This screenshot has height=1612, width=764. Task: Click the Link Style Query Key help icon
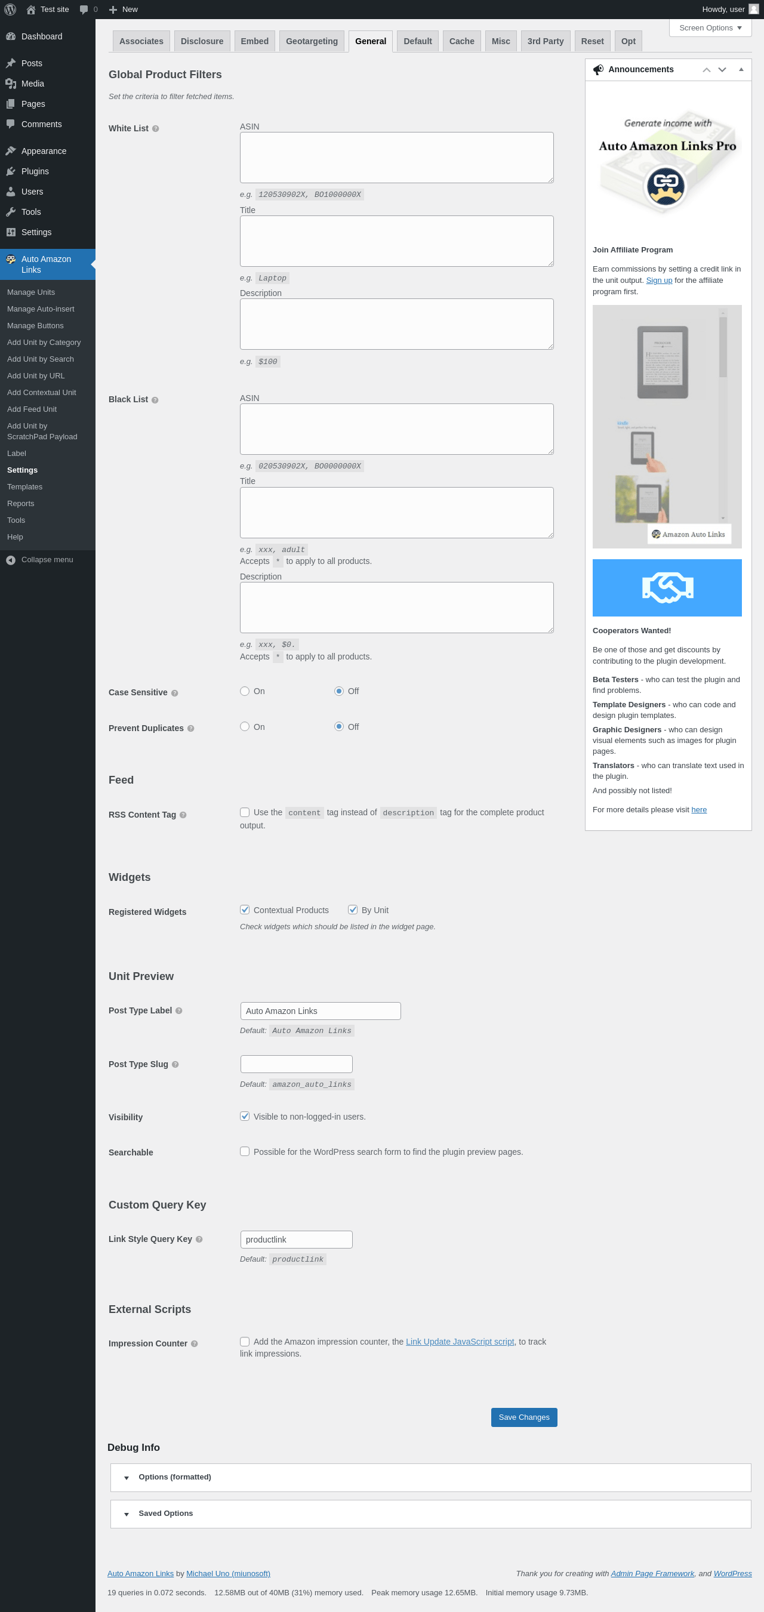pos(199,1240)
